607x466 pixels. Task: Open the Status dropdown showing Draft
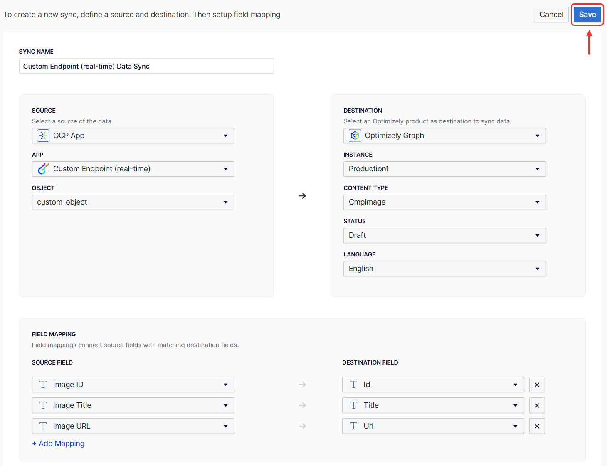coord(444,235)
